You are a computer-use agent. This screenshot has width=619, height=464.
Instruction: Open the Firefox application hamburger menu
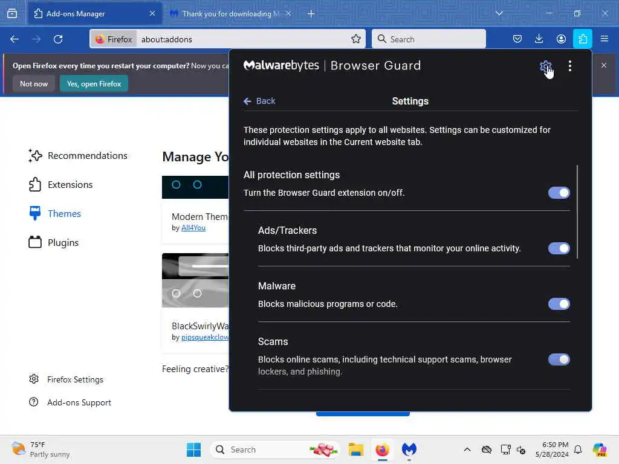point(604,39)
